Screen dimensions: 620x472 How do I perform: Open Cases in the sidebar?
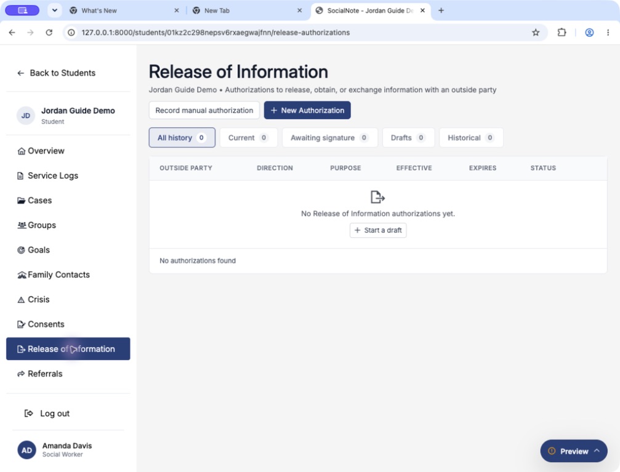[x=68, y=200]
